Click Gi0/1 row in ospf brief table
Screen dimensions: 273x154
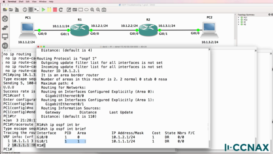pos(110,141)
